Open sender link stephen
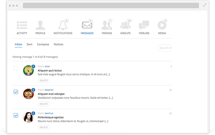 (x=49, y=90)
